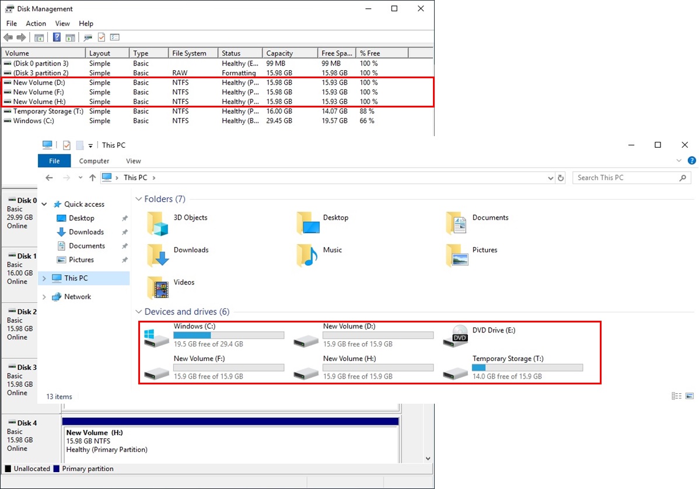699x489 pixels.
Task: Click the Back arrow in Disk Management toolbar
Action: tap(8, 37)
